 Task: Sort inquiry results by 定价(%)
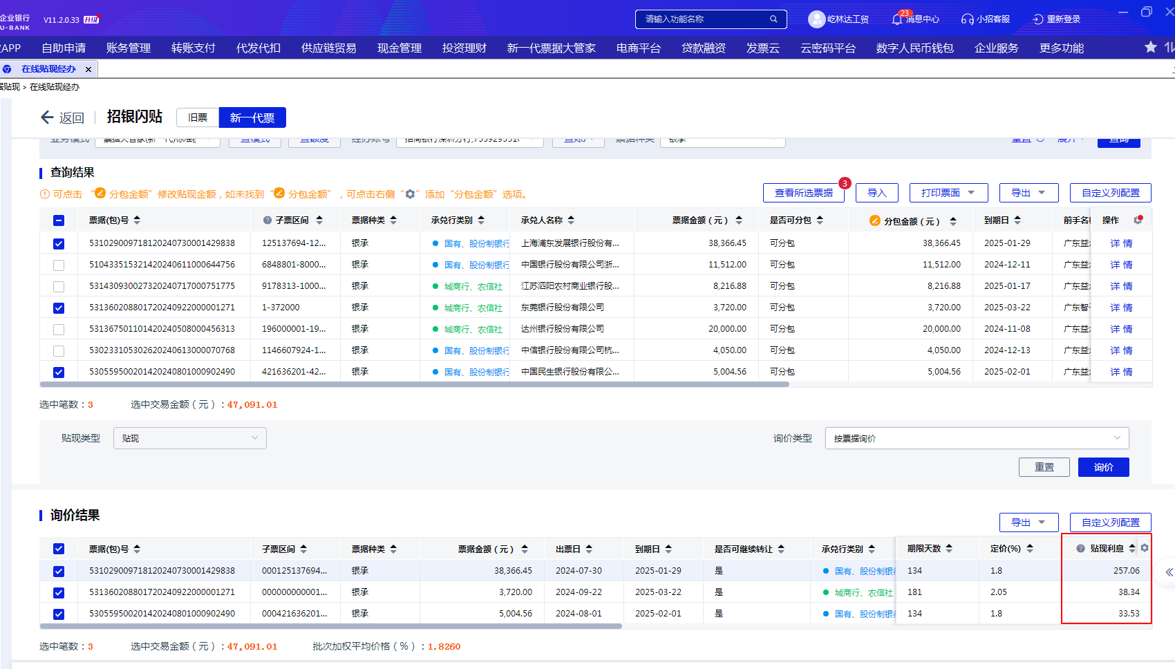(1030, 548)
